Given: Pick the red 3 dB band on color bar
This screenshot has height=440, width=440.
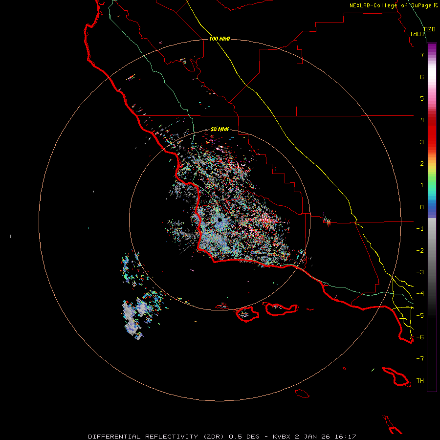Looking at the screenshot, I should (432, 142).
